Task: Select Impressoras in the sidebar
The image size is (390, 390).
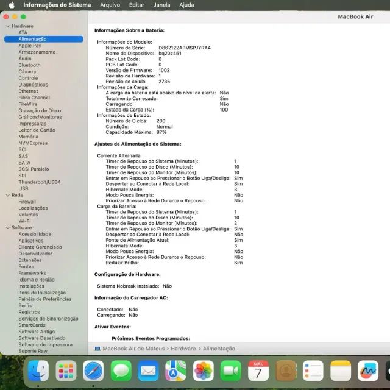Action: coord(32,124)
